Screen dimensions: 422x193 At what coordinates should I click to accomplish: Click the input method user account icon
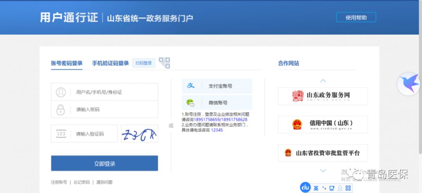click(x=340, y=188)
